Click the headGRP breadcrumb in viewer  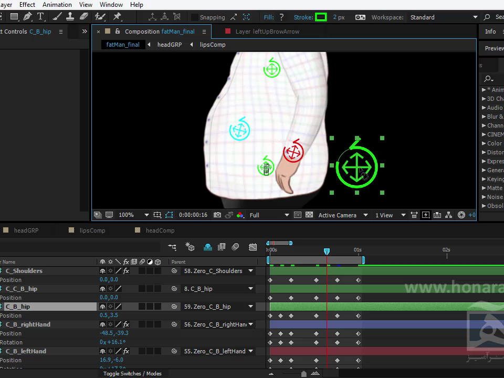(170, 45)
